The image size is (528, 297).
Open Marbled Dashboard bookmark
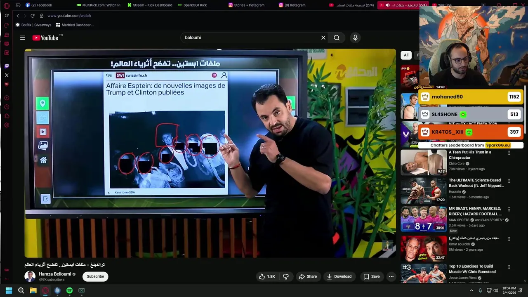click(x=75, y=25)
